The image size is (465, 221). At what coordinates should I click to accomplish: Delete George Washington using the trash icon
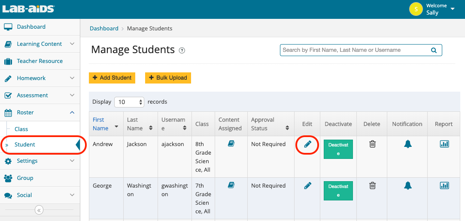(372, 185)
